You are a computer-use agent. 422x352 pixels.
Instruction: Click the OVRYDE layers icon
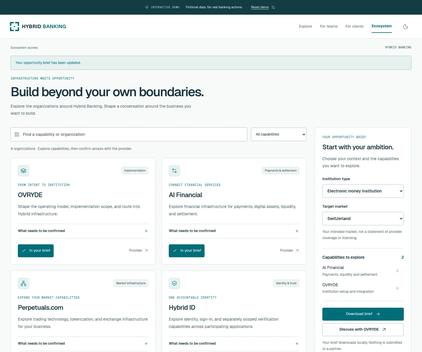23,171
